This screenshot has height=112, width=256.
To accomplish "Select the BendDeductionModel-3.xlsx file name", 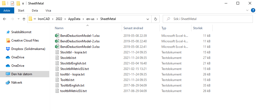I will click(x=80, y=47).
